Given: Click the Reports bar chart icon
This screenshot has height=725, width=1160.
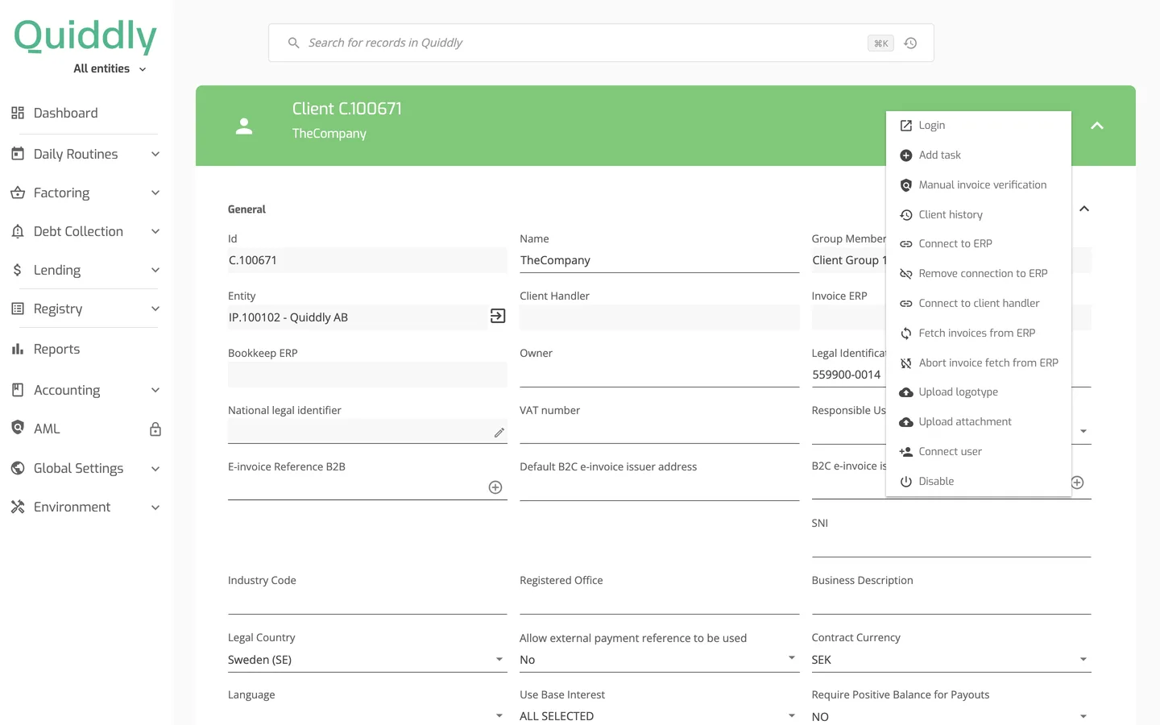Looking at the screenshot, I should tap(18, 349).
